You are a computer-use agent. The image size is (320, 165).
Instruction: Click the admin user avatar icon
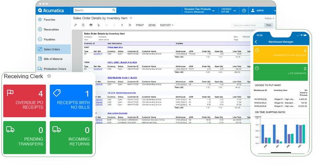253,10
